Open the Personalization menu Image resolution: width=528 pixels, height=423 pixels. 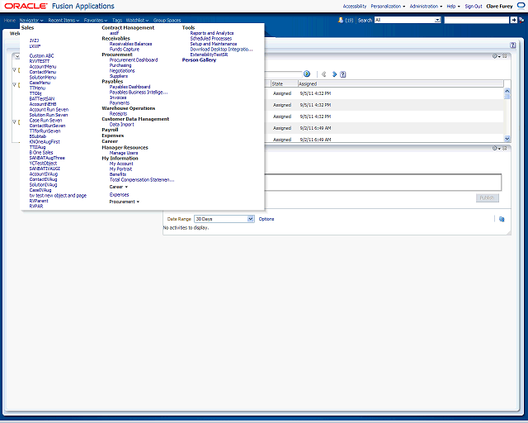(388, 6)
